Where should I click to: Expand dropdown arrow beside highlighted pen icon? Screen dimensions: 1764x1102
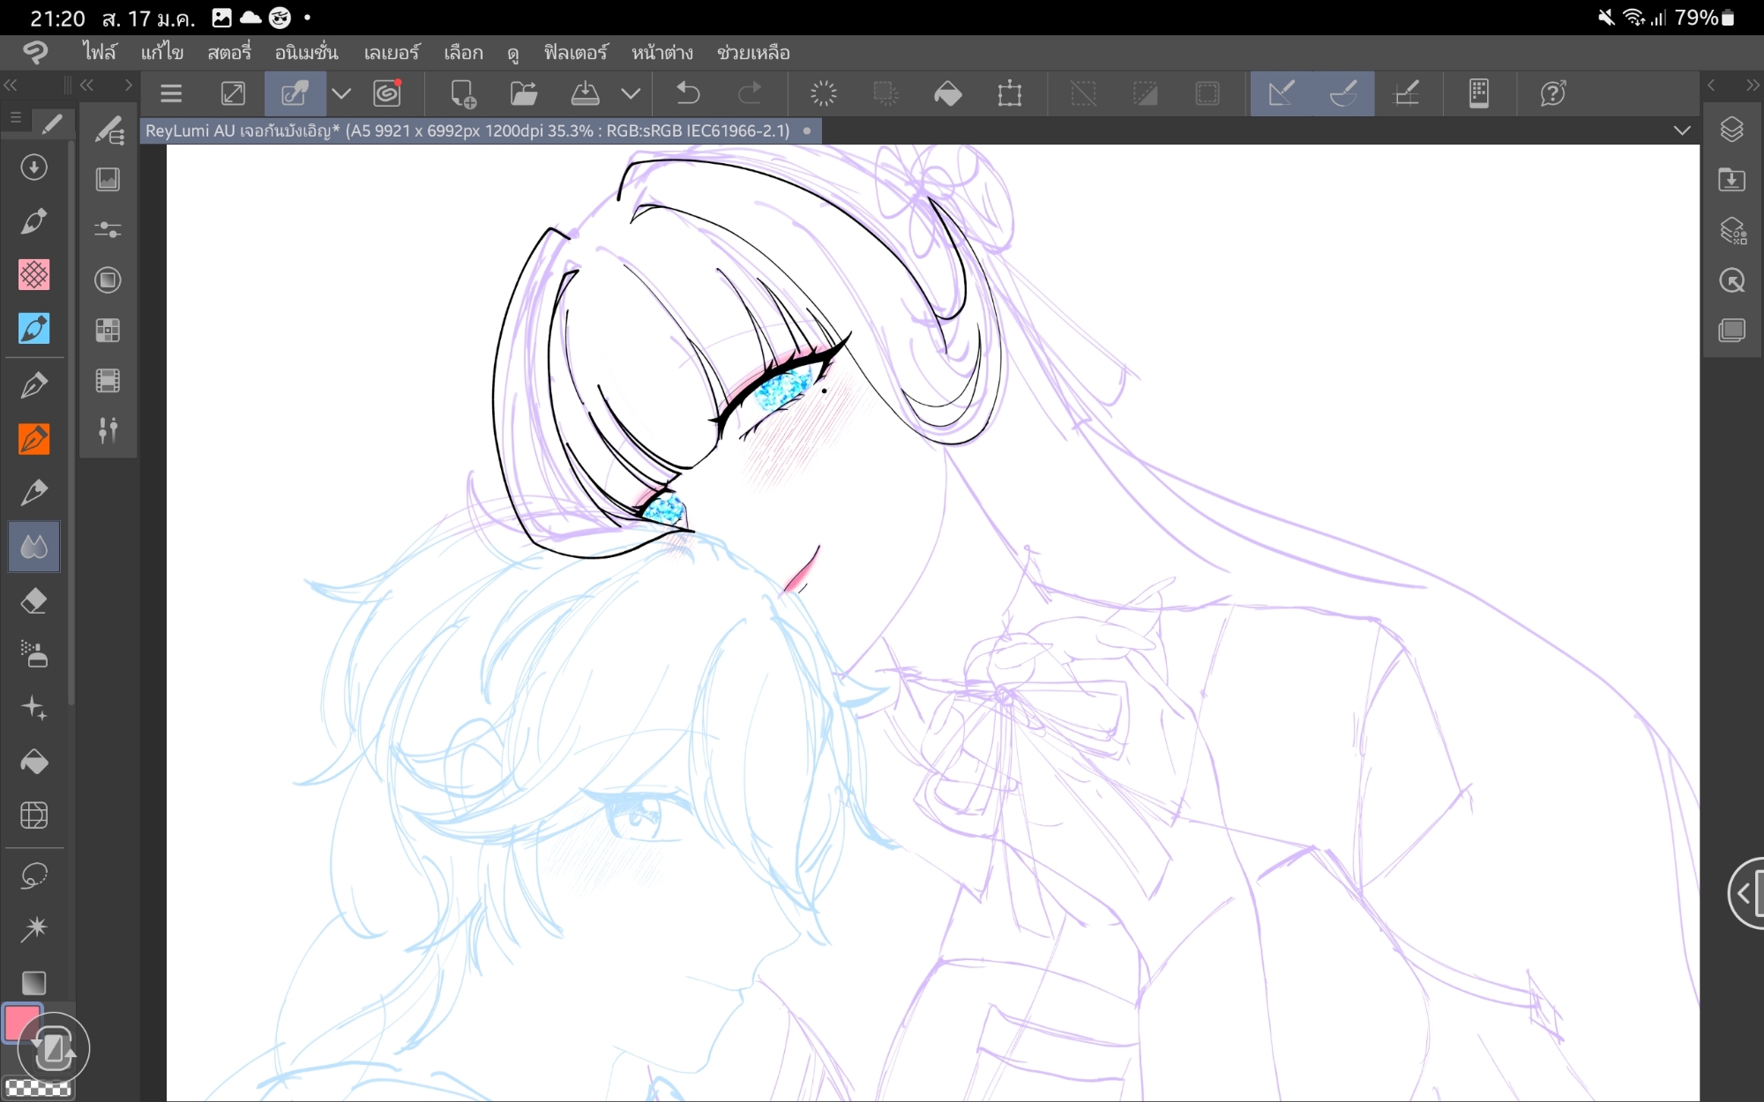[x=341, y=93]
